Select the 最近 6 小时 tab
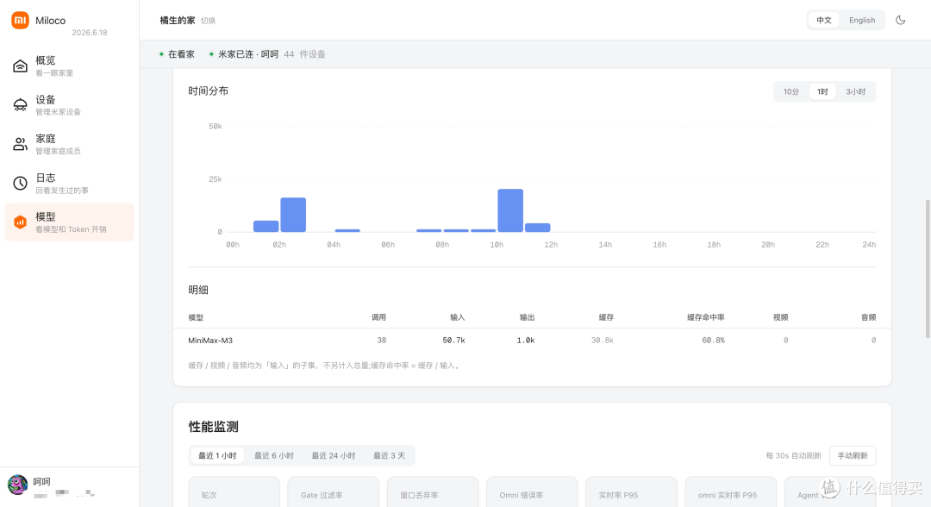This screenshot has width=931, height=507. pyautogui.click(x=274, y=456)
